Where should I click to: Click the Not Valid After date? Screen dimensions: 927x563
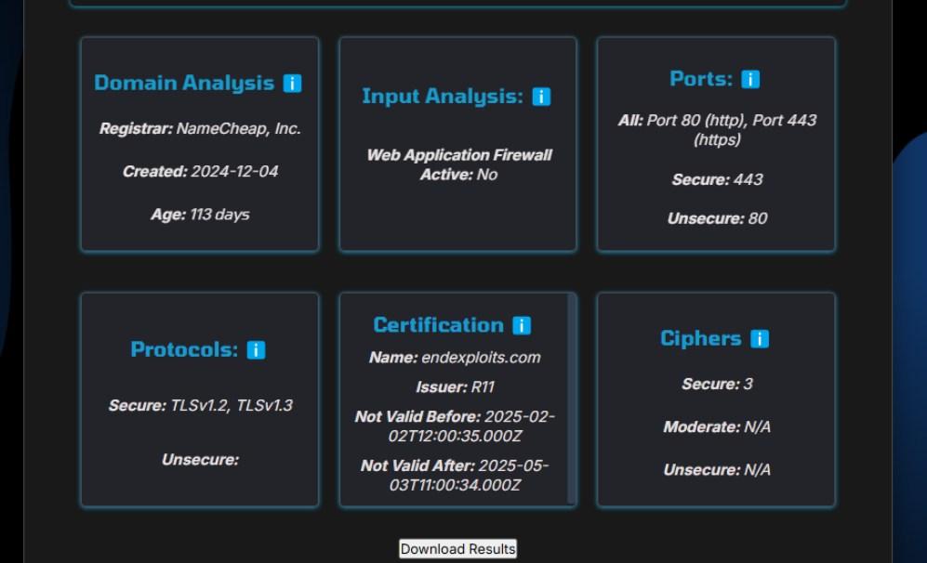[x=454, y=475]
